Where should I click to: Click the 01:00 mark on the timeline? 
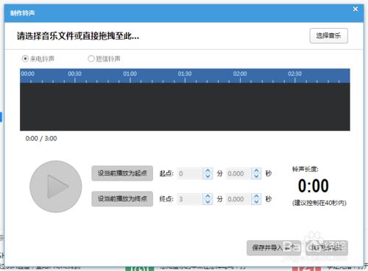click(x=130, y=74)
